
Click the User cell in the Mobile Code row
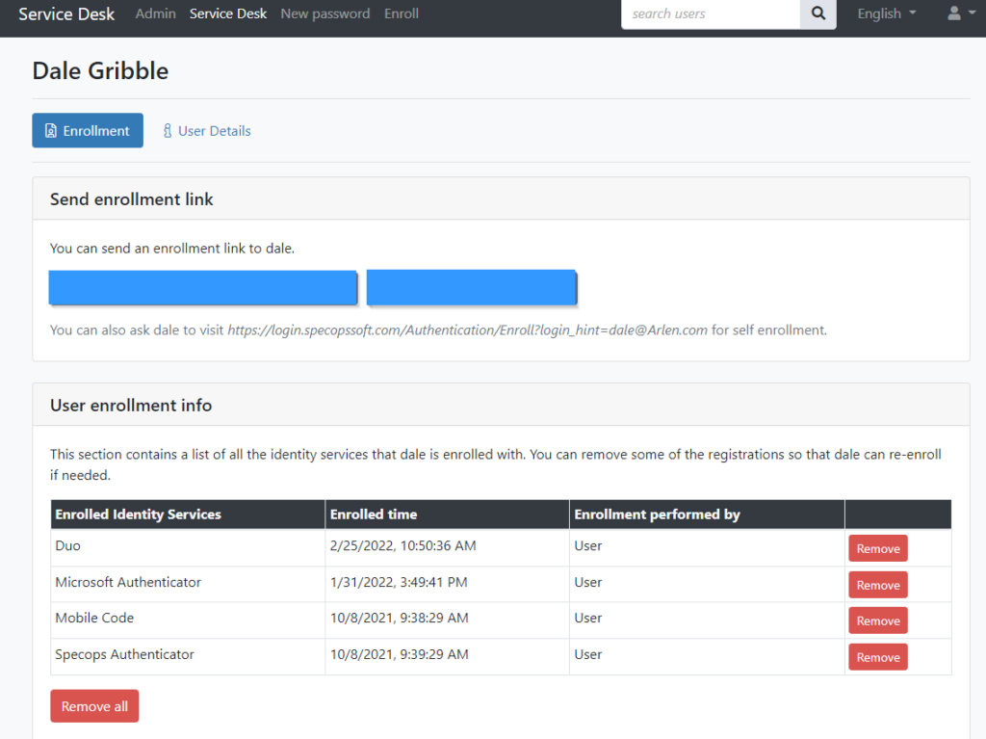[707, 619]
